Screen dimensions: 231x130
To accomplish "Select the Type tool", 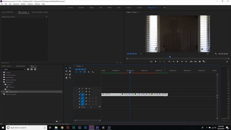I will tap(70, 78).
